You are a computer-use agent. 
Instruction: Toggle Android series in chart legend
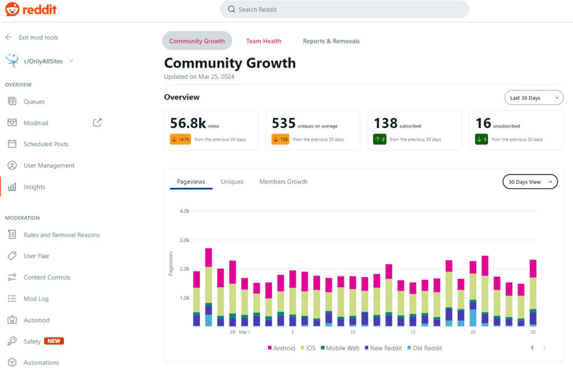pyautogui.click(x=281, y=348)
